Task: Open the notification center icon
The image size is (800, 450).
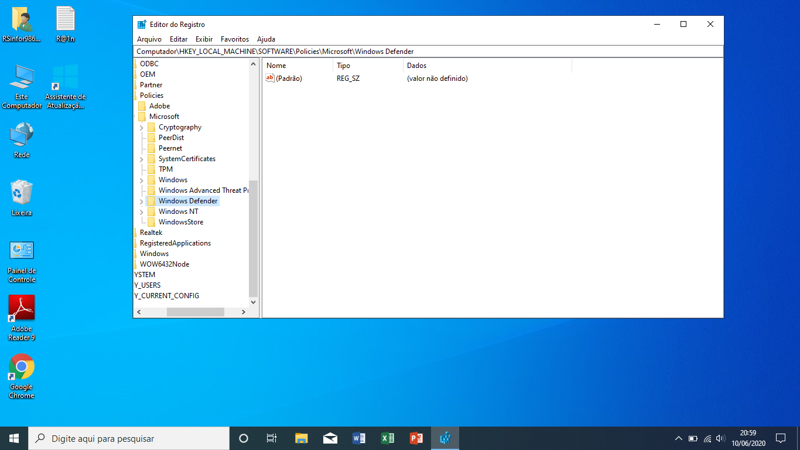Action: point(781,438)
